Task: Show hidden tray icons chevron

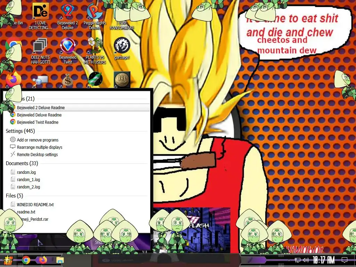Action: [x=289, y=260]
